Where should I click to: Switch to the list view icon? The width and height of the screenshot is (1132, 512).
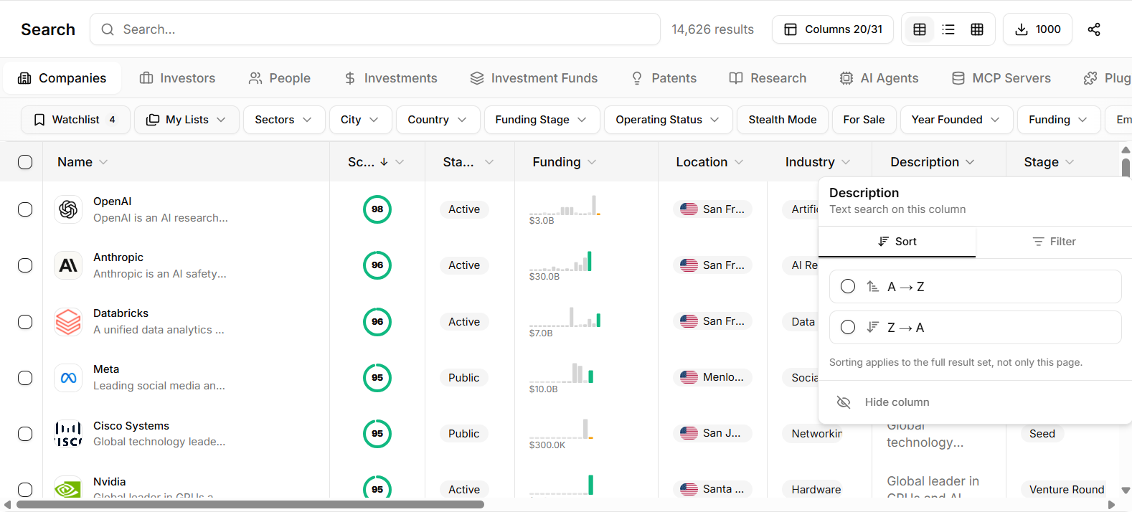pos(948,29)
